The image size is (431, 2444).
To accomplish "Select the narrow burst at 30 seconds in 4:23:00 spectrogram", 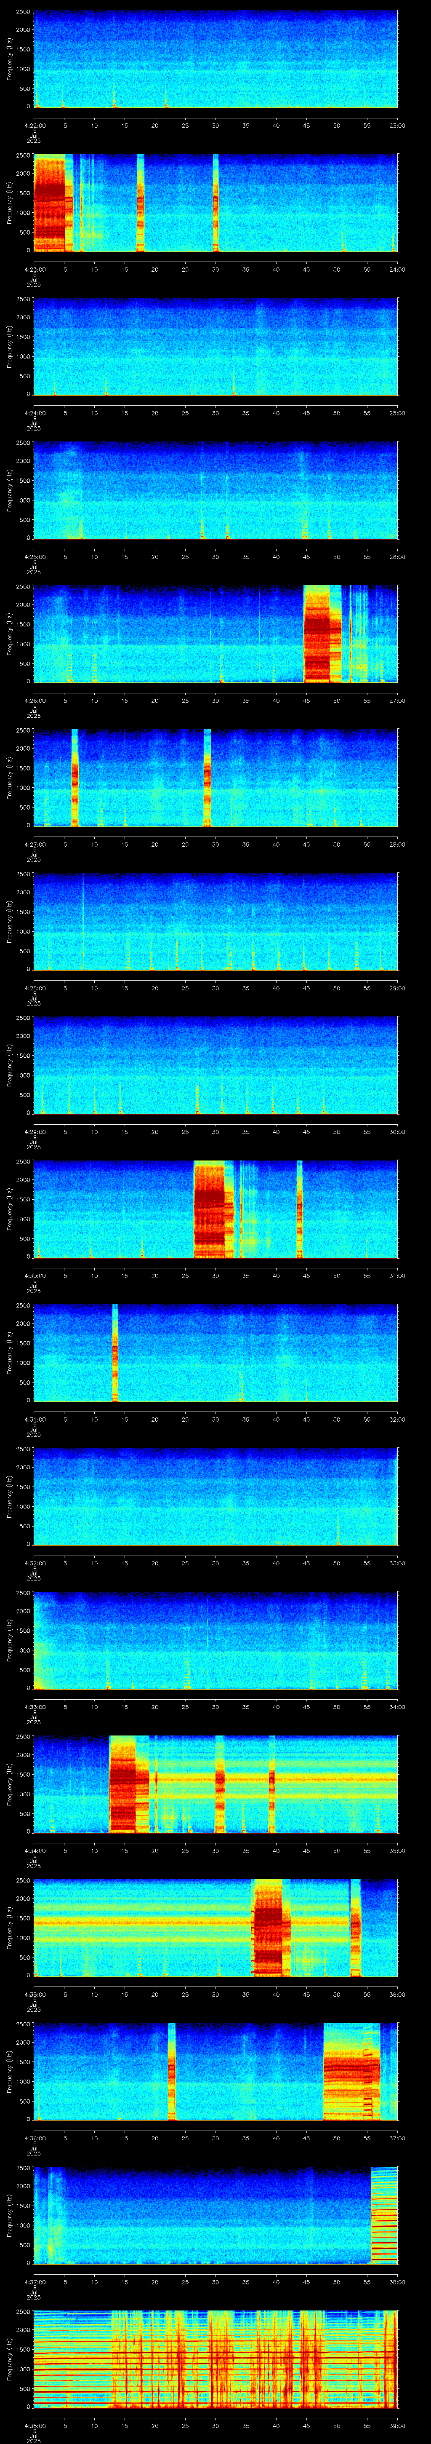I will pyautogui.click(x=215, y=203).
